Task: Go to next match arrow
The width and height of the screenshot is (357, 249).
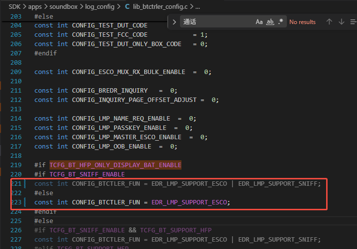Action: click(x=341, y=22)
